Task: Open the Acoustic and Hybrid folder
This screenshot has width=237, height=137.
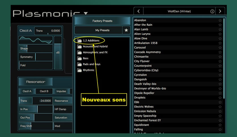Action: [92, 46]
